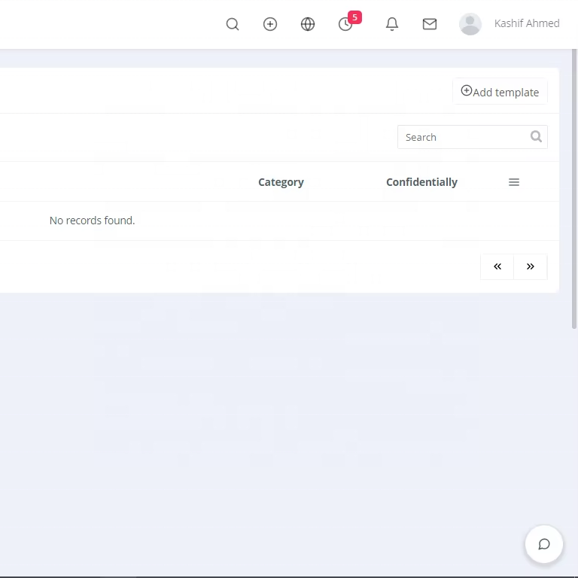Sort by the Confidentially column header
The height and width of the screenshot is (578, 578).
(x=421, y=182)
